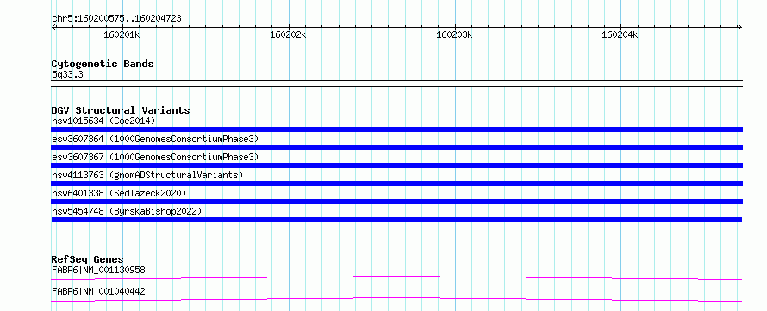Click the blue bar under nsv6401338

coord(396,202)
